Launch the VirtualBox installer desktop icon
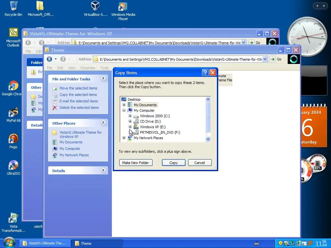Image resolution: width=331 pixels, height=248 pixels. [95, 8]
